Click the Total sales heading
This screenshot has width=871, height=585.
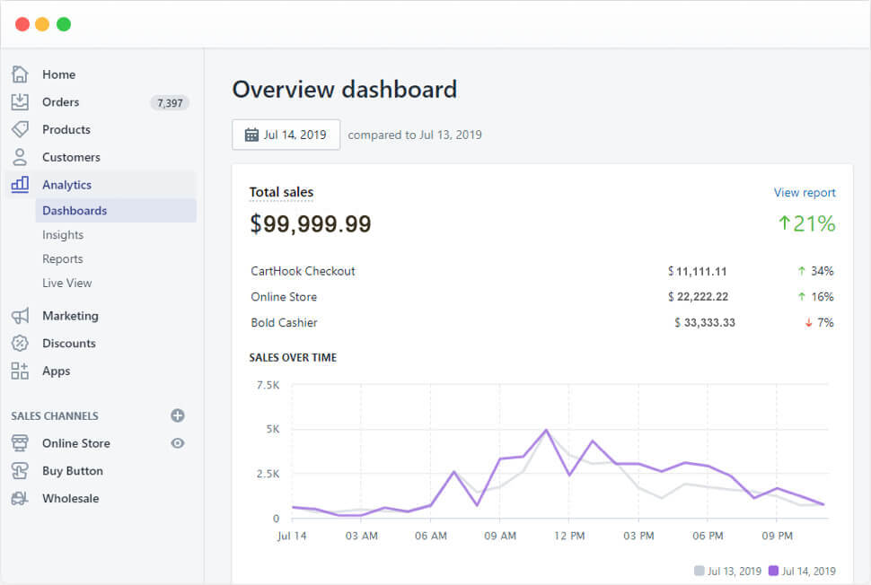(x=281, y=192)
